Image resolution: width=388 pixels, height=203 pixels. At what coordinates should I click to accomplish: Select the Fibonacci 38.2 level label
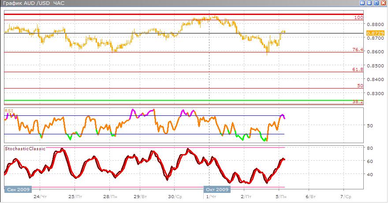tap(358, 102)
